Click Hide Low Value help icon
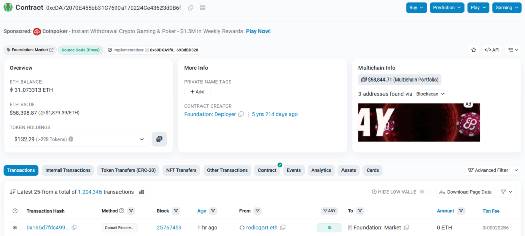This screenshot has width=525, height=236. [x=374, y=192]
